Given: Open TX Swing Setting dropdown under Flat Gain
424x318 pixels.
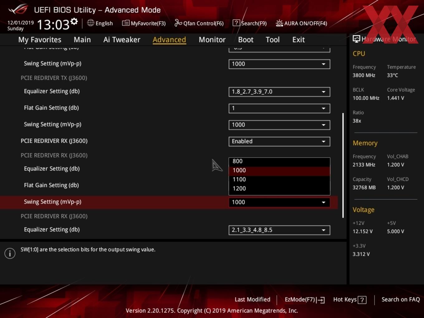Looking at the screenshot, I should 279,125.
